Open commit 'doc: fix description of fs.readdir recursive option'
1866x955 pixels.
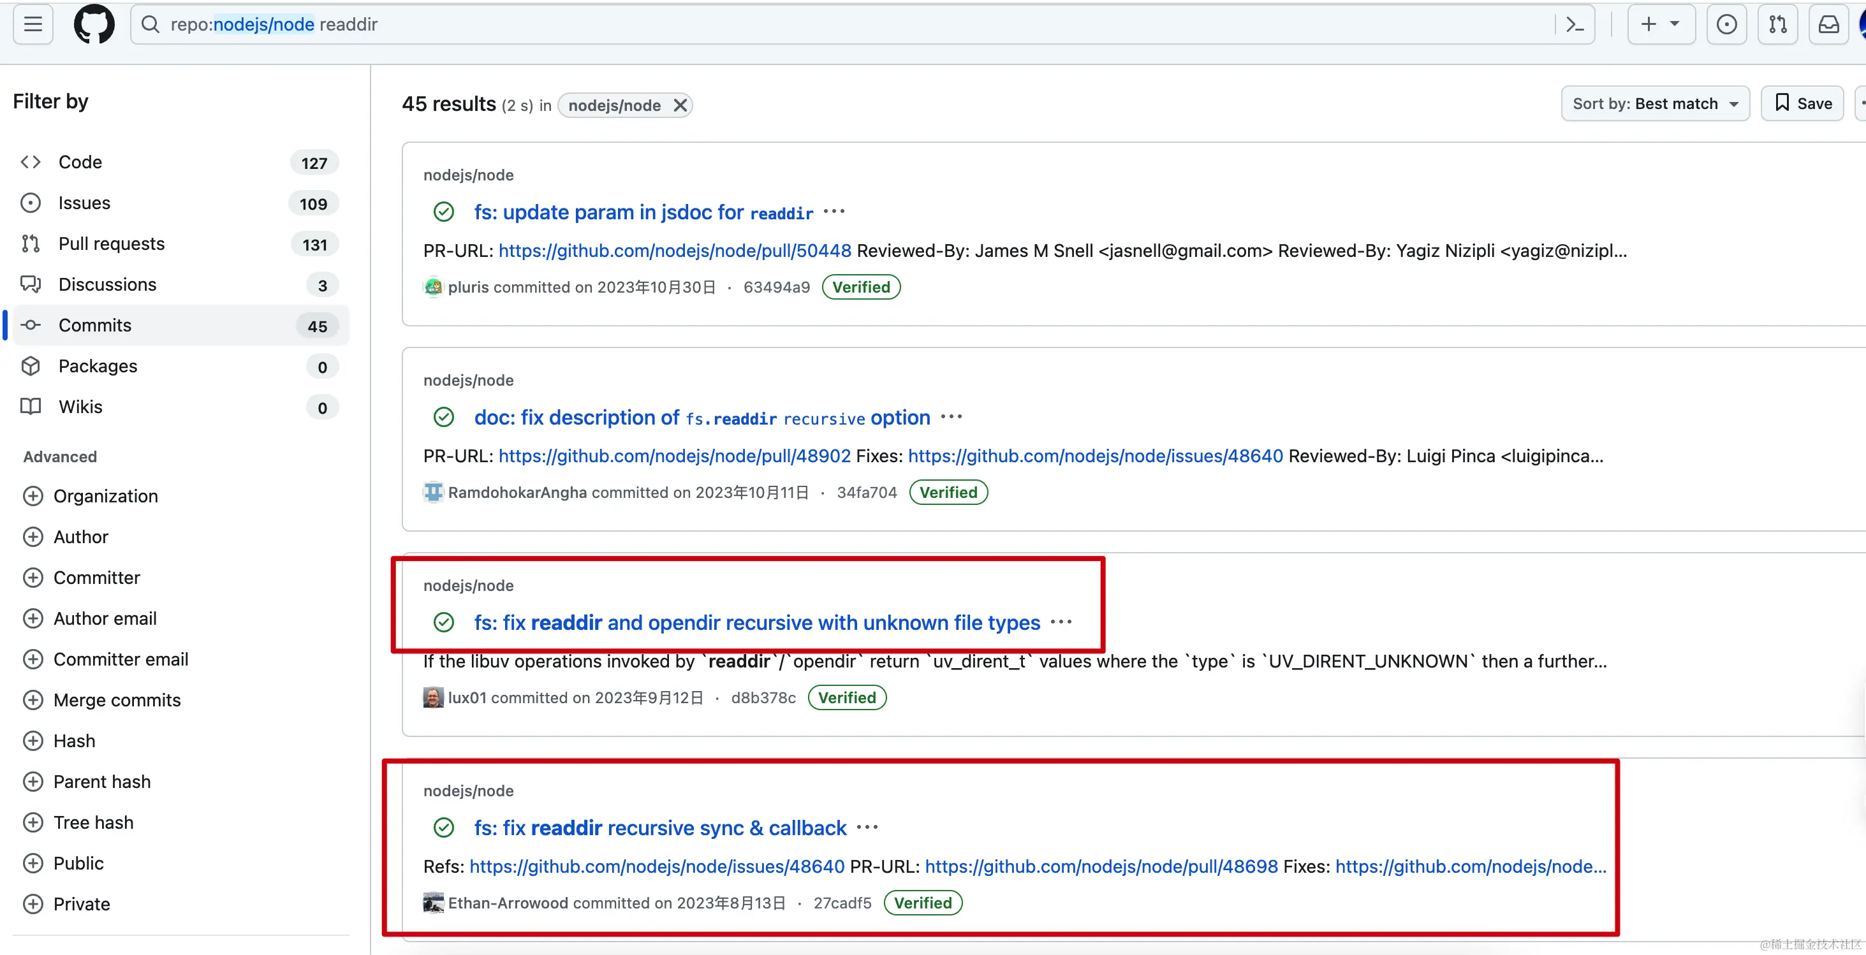point(702,418)
